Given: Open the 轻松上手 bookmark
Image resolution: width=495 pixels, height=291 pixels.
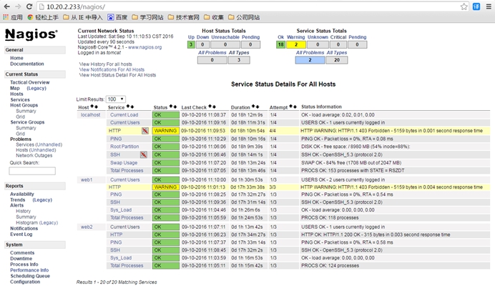Looking at the screenshot, I should [x=43, y=17].
